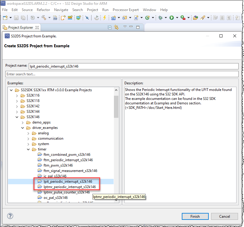Image resolution: width=244 pixels, height=227 pixels.
Task: Click the new class green C icon
Action: [x=147, y=18]
